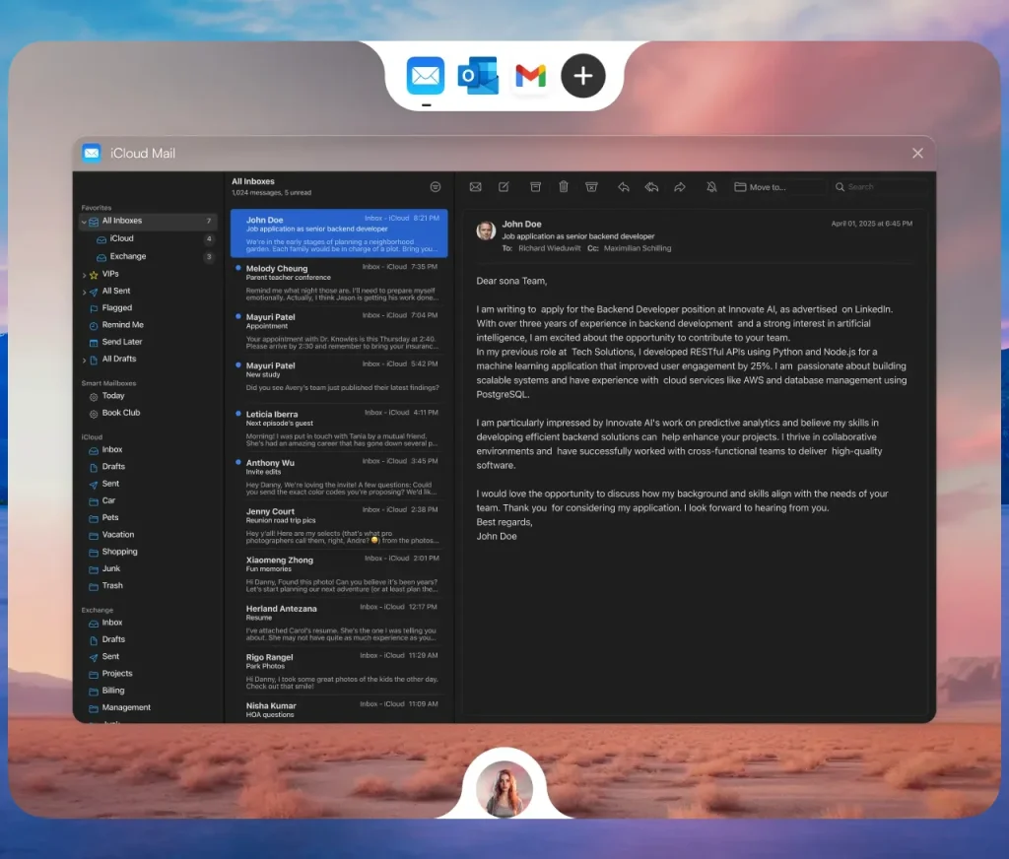The image size is (1009, 859).
Task: Open Mayuri Patel Appointment email
Action: (339, 331)
